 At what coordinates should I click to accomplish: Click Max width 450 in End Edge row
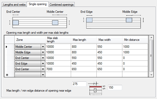tap(109, 64)
